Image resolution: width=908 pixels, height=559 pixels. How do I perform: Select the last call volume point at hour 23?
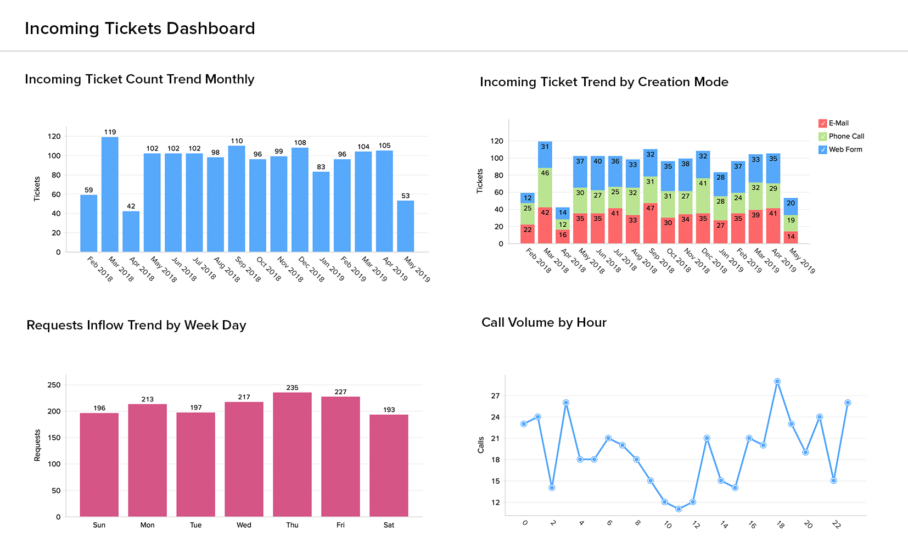[x=848, y=403]
